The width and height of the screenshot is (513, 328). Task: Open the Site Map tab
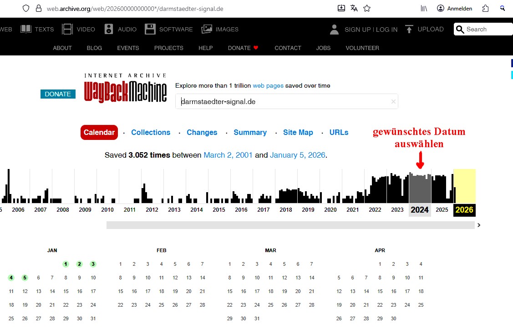[x=298, y=133]
